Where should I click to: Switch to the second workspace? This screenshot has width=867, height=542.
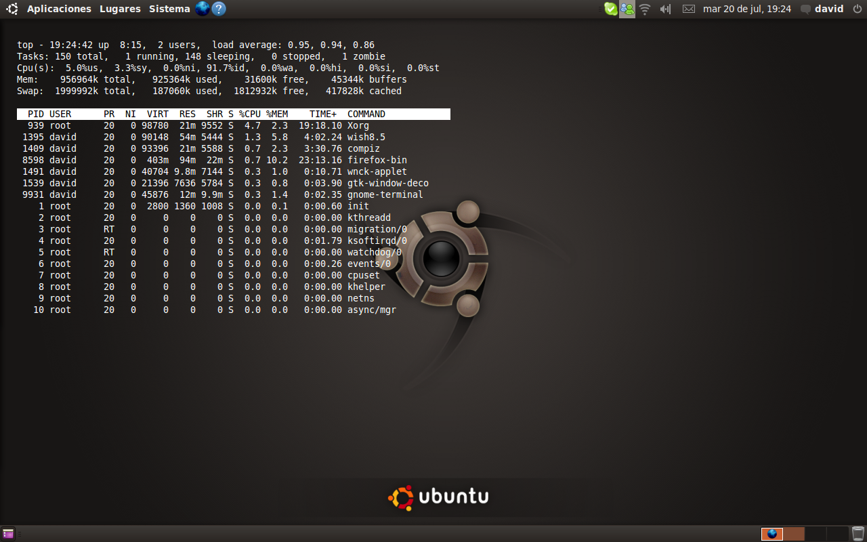pyautogui.click(x=794, y=533)
